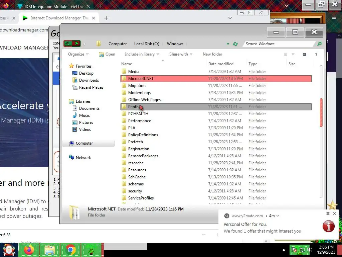The width and height of the screenshot is (342, 257).
Task: Expand the Include in library menu
Action: 142,54
